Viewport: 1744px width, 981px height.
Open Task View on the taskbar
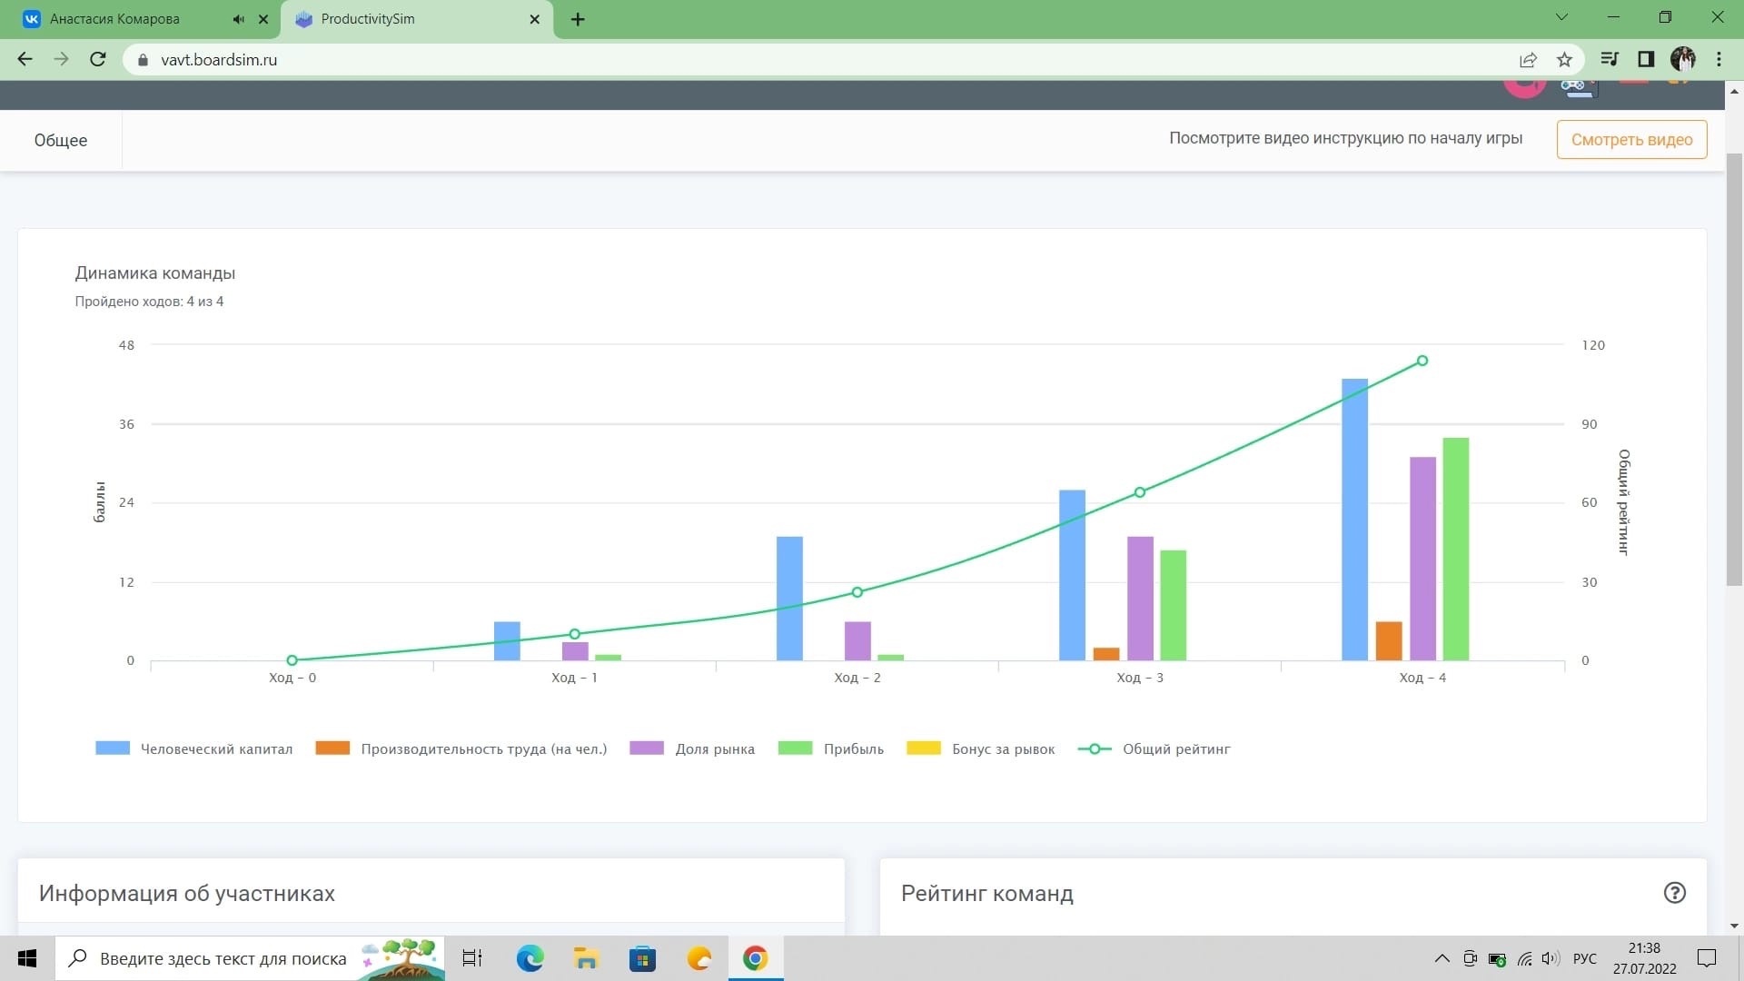click(472, 958)
